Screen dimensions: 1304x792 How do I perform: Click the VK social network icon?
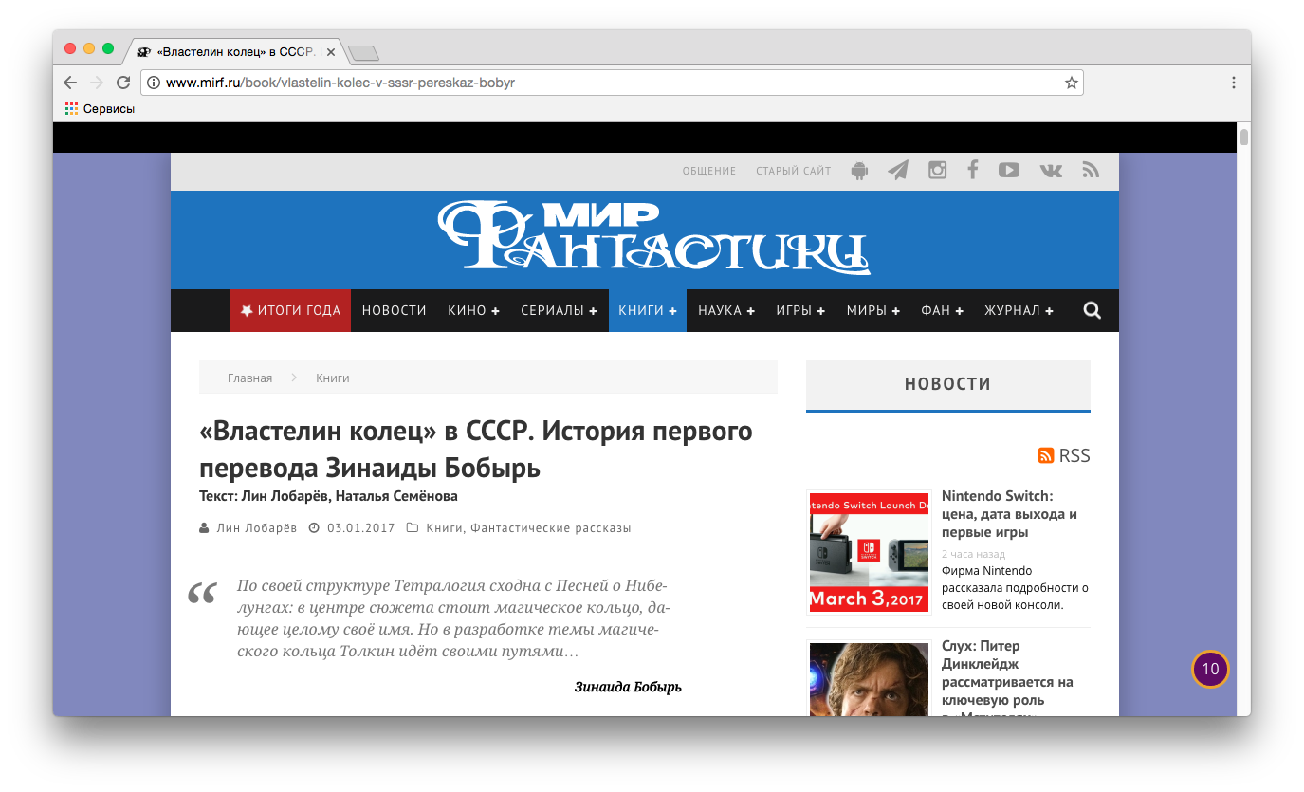(x=1051, y=171)
